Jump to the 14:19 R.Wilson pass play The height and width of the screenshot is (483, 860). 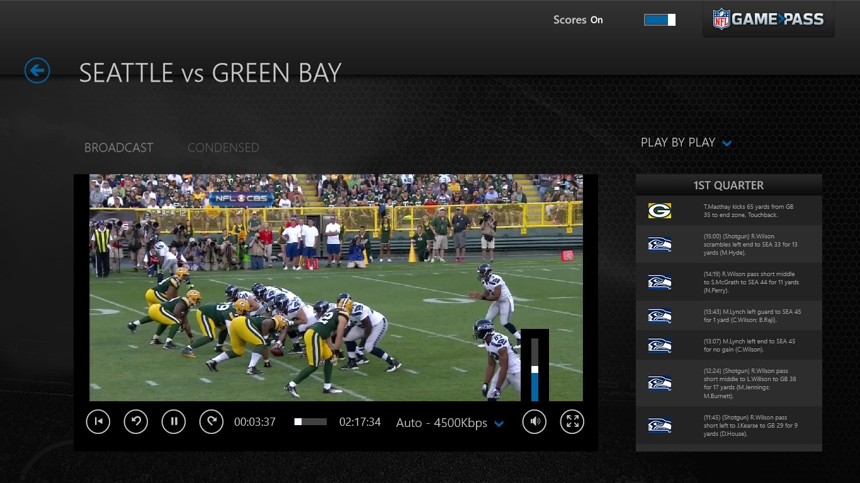click(x=728, y=282)
